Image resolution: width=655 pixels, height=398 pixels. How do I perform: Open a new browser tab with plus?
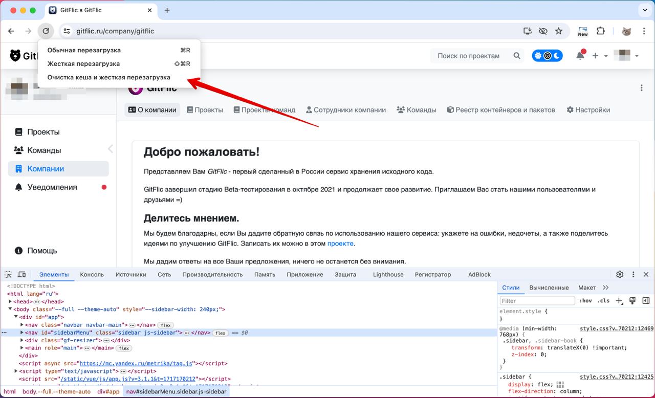click(x=167, y=10)
